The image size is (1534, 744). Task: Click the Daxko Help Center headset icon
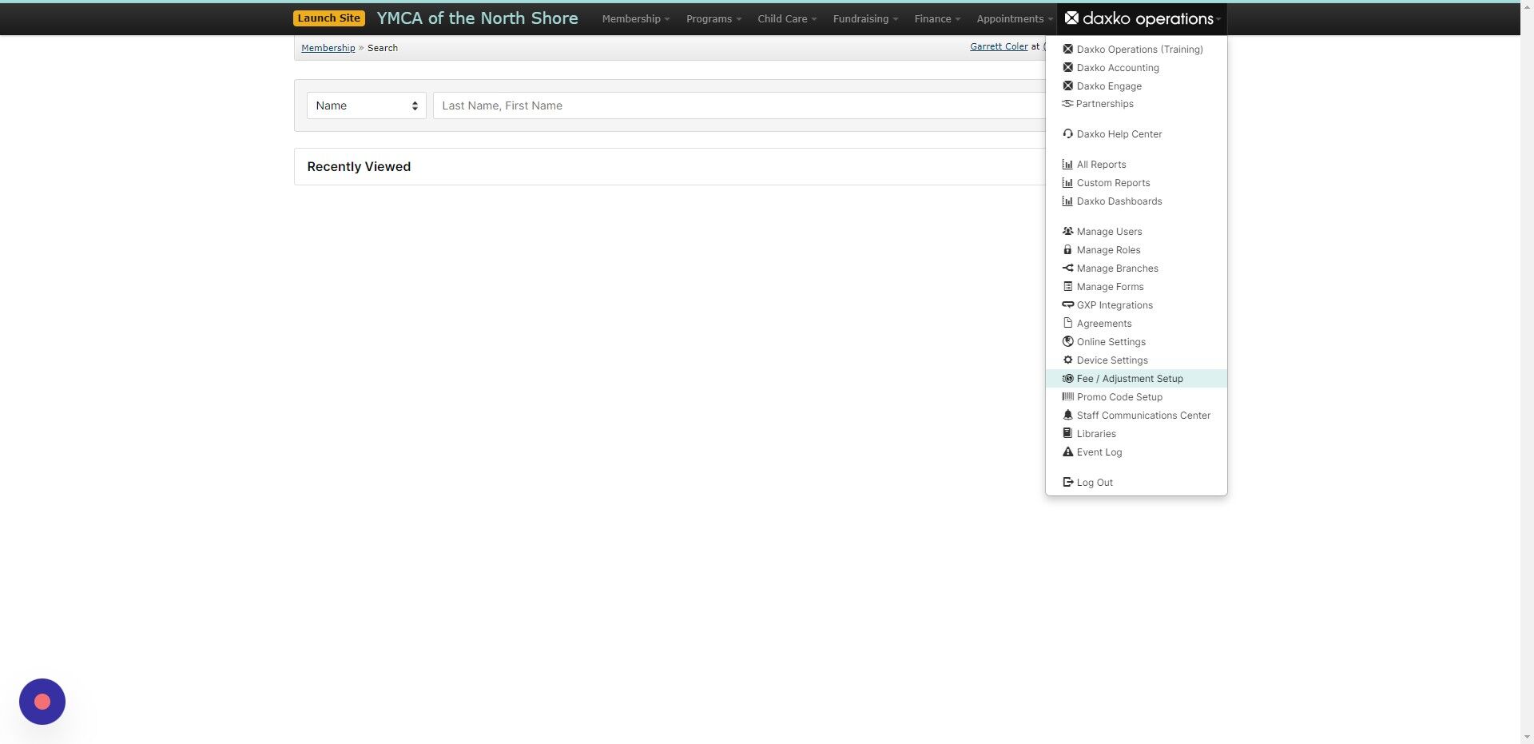[x=1067, y=133]
